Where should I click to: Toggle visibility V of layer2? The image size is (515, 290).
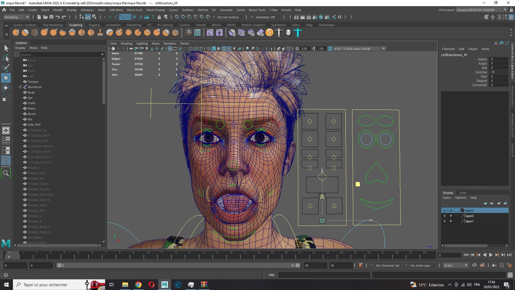pos(444,216)
